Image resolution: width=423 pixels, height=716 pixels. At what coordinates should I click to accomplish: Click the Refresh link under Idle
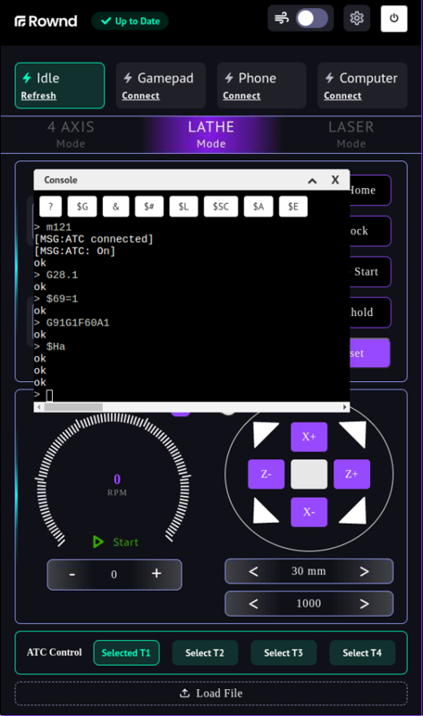pos(38,96)
